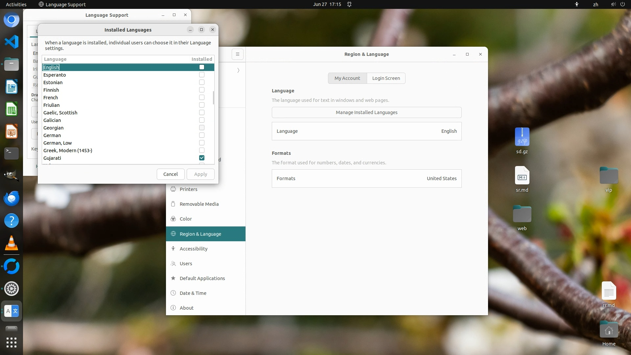Click the language list vertical scrollbar

point(213,98)
